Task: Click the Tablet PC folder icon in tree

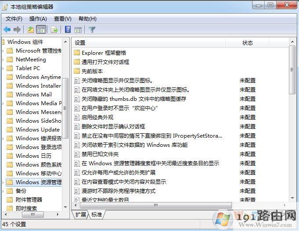Action: (10, 68)
